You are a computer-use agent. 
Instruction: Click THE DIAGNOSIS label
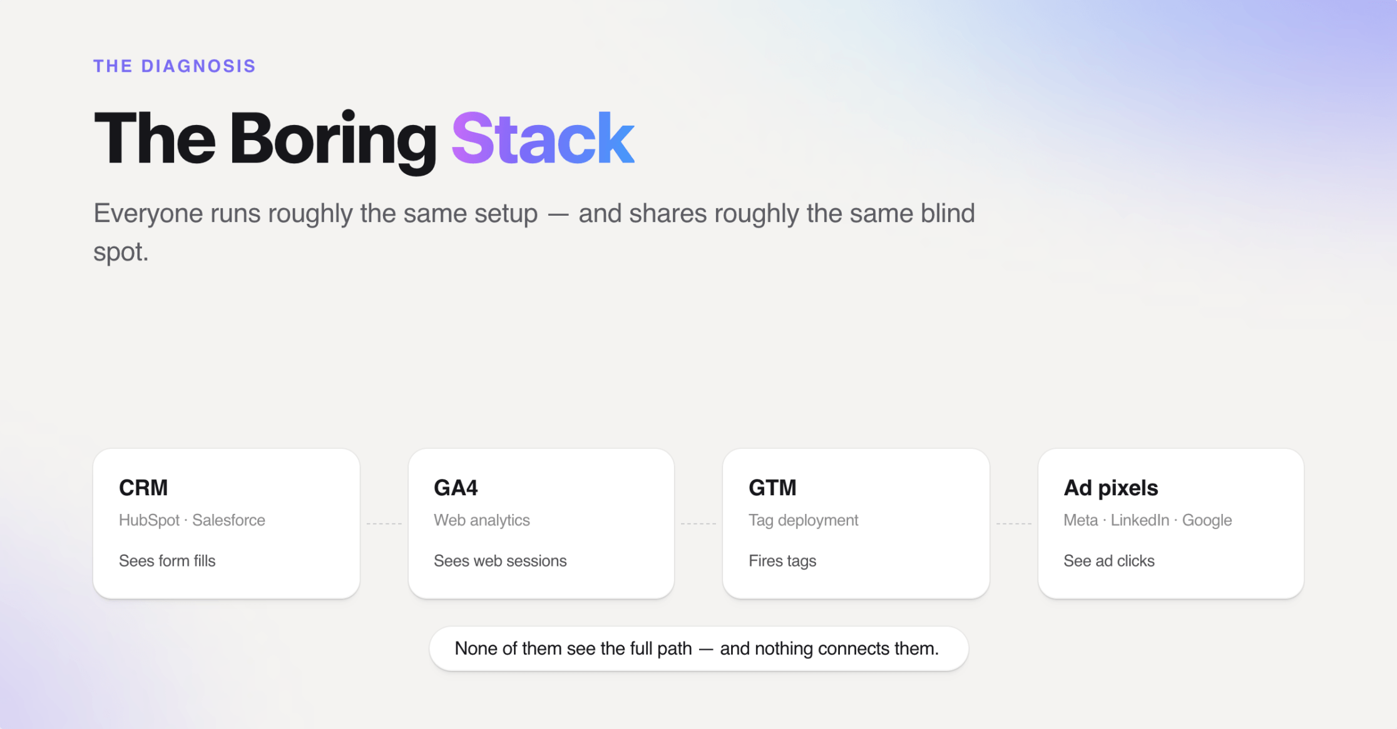[x=175, y=66]
